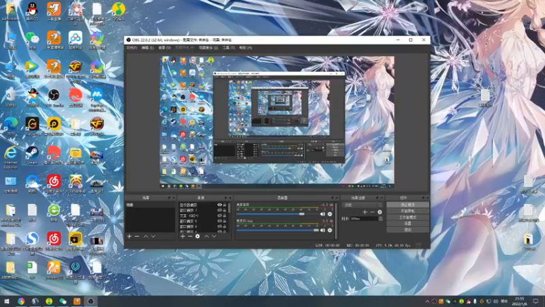Image resolution: width=545 pixels, height=307 pixels.
Task: Open the WeChat desktop shortcut
Action: (32, 40)
